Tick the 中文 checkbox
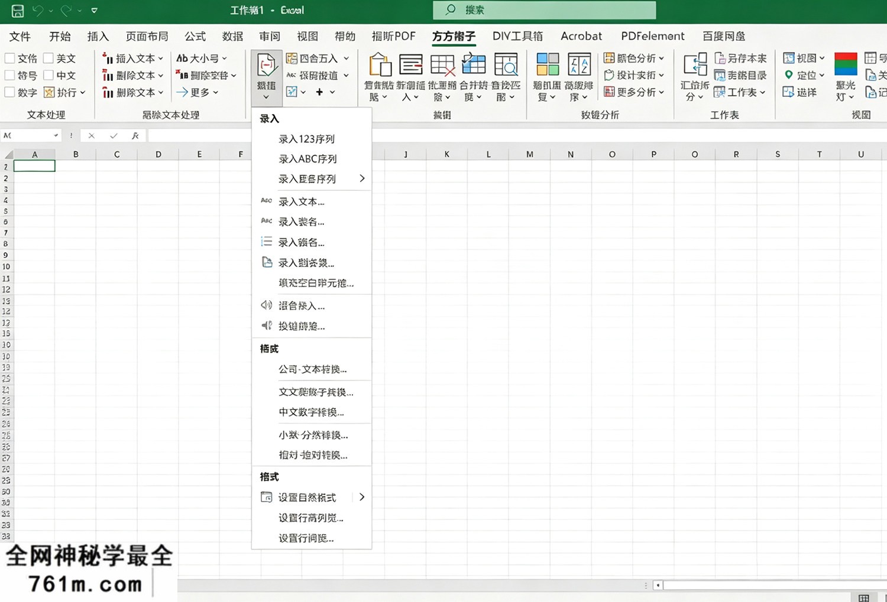 click(x=48, y=75)
